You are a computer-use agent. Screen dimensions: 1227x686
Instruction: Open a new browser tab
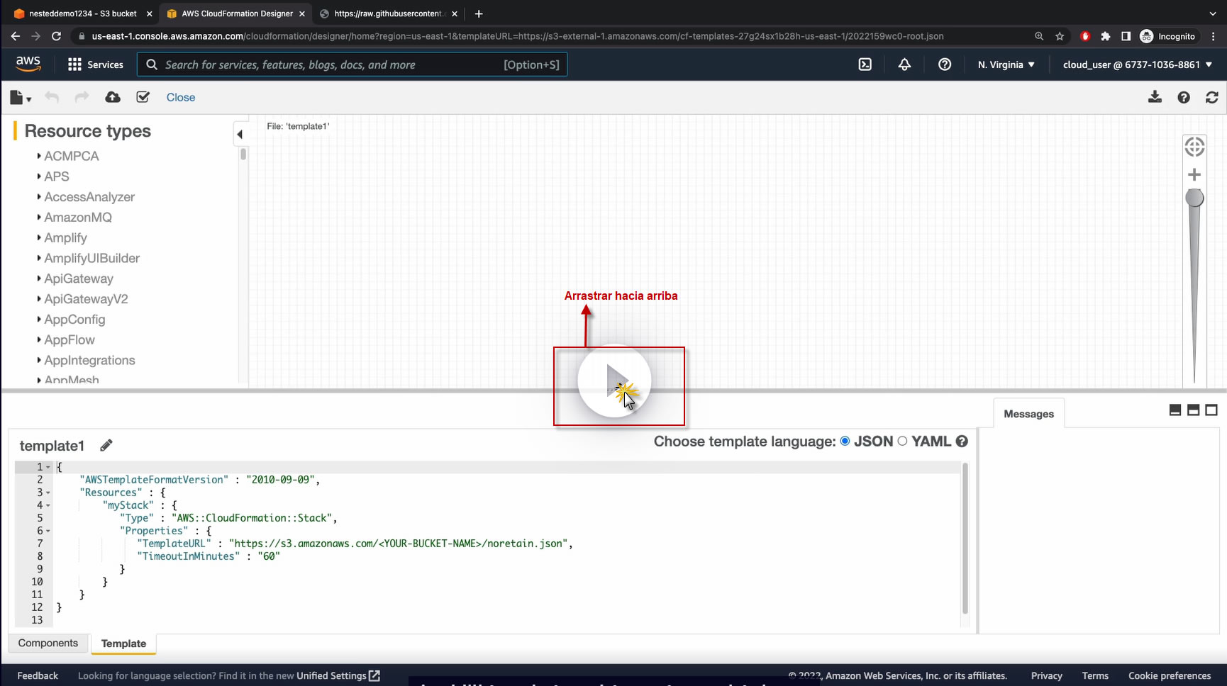tap(479, 13)
